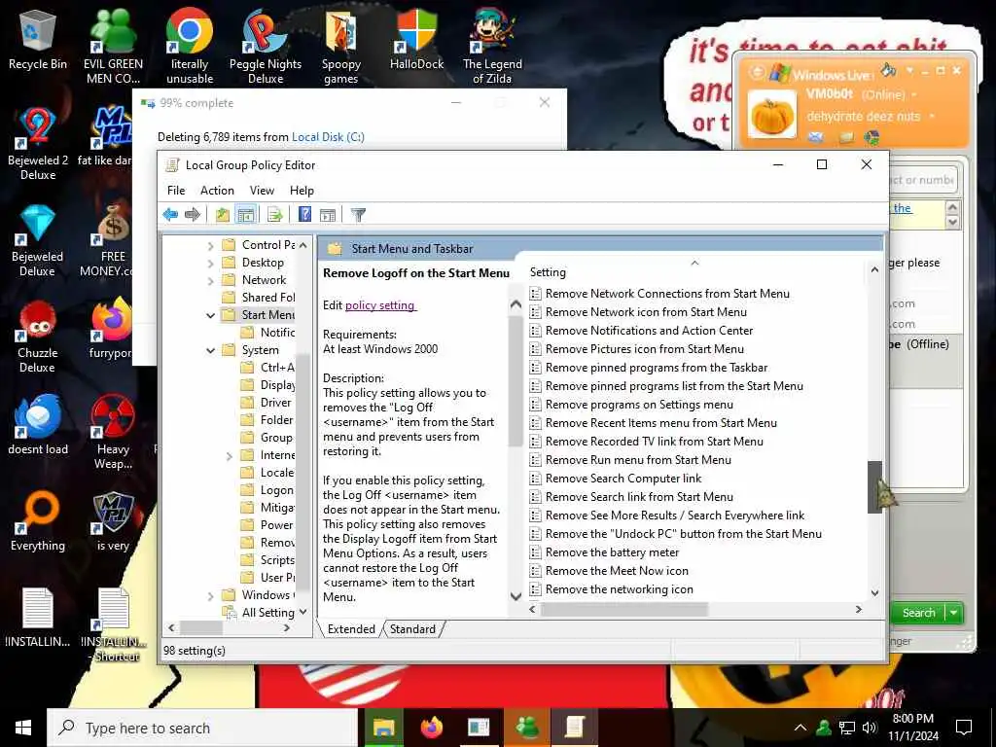The height and width of the screenshot is (747, 996).
Task: Toggle Show/Hide Action Pane toolbar icon
Action: click(328, 215)
